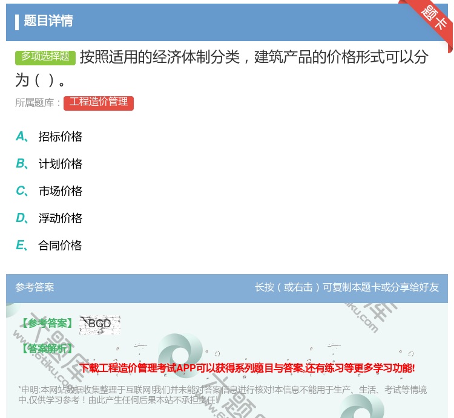Screen dimensions: 454x418
Task: Click the 参考答案 section heading
Action: coord(35,287)
